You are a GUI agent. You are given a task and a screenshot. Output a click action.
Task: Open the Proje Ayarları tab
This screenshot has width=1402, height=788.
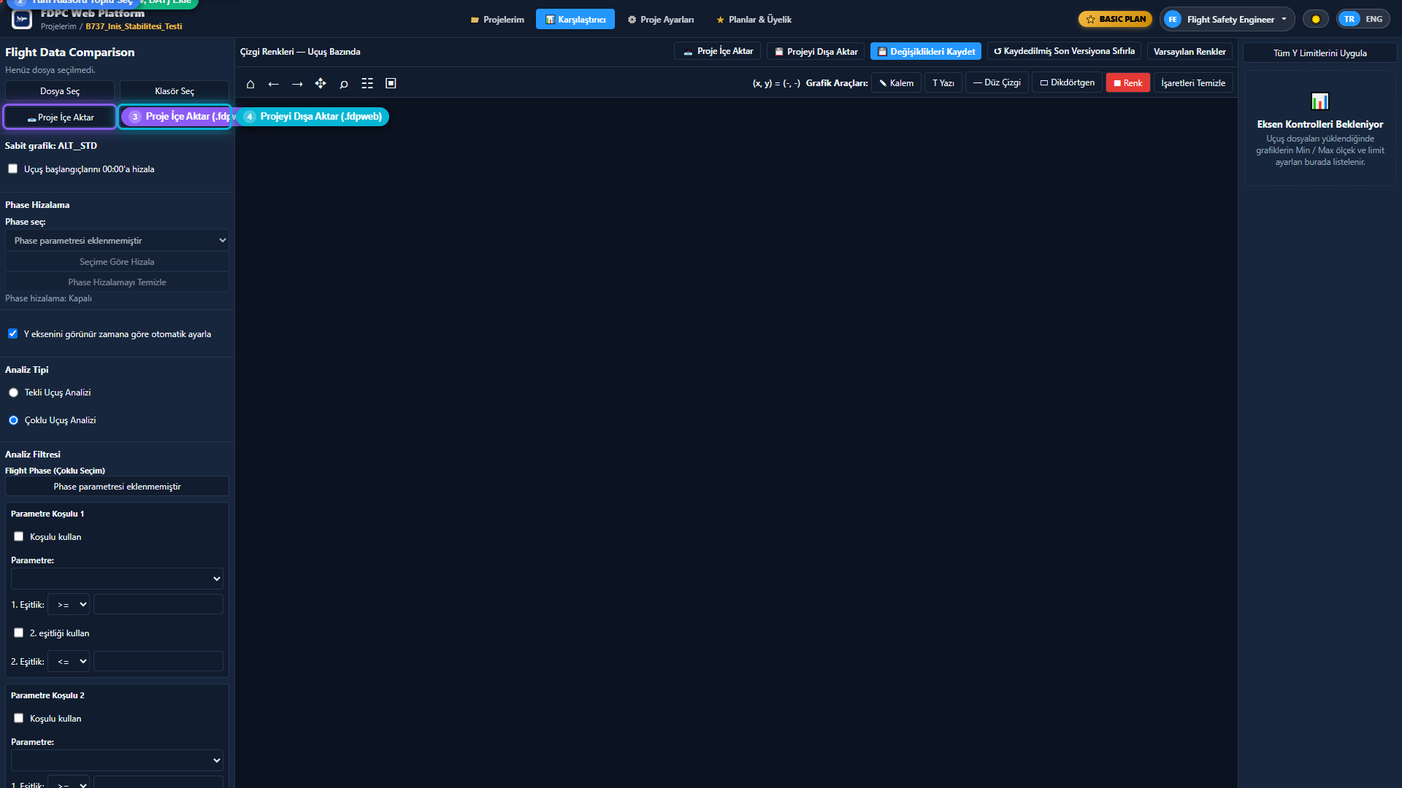point(661,20)
